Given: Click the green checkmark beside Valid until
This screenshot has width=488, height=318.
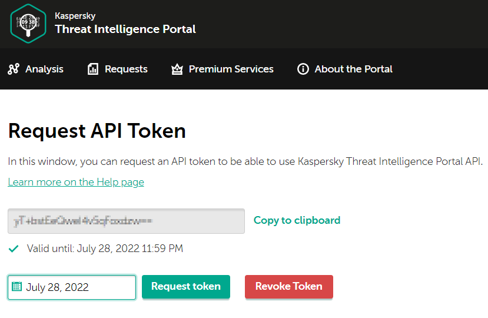Looking at the screenshot, I should (x=14, y=249).
